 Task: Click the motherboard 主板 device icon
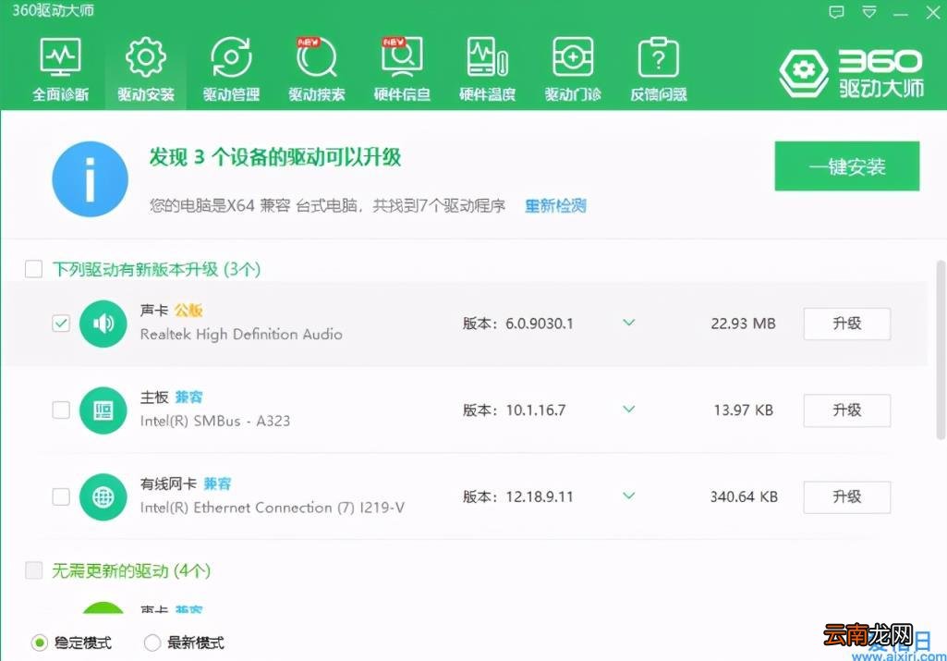103,410
